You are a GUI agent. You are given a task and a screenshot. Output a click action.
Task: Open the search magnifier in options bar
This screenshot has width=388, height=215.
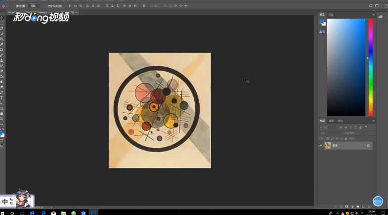[x=370, y=6]
